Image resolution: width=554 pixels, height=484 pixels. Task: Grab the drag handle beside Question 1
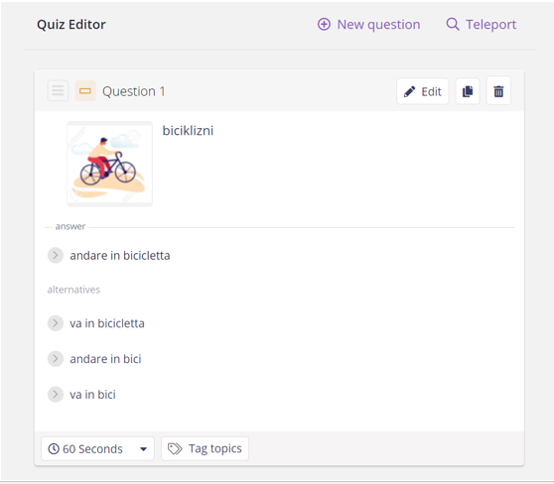[x=58, y=90]
